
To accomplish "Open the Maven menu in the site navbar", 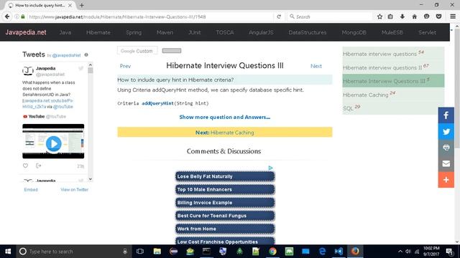I will click(x=165, y=32).
